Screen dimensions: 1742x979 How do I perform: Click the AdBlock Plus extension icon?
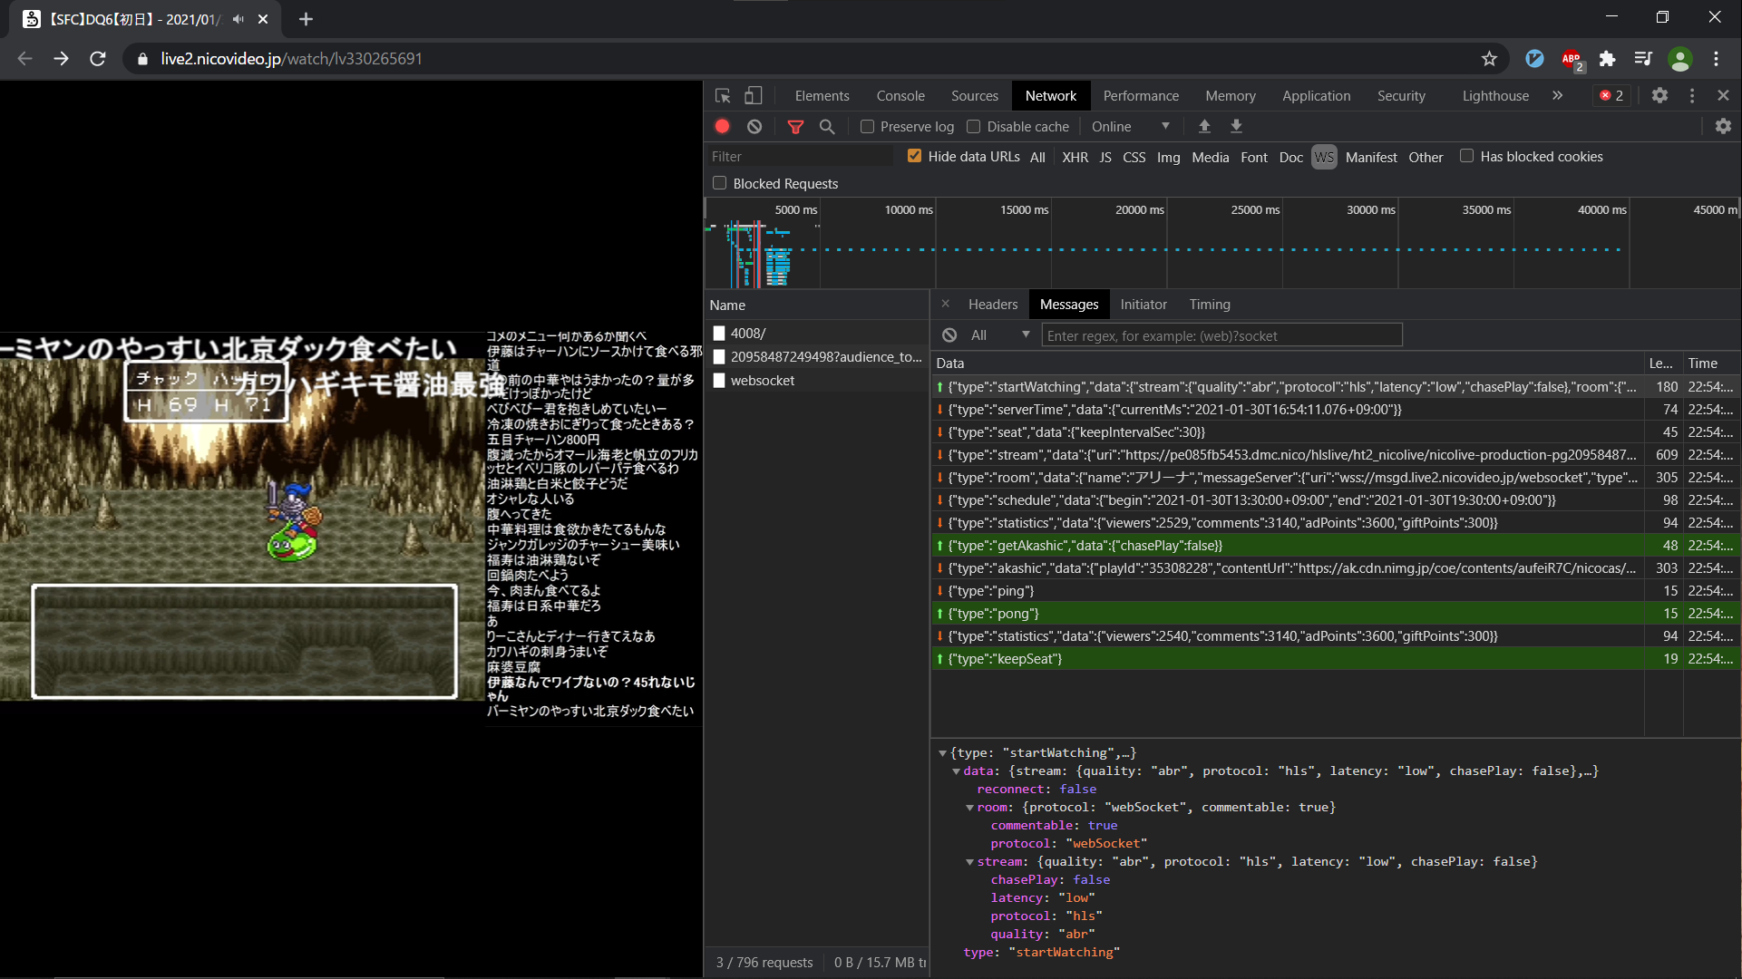click(x=1572, y=59)
